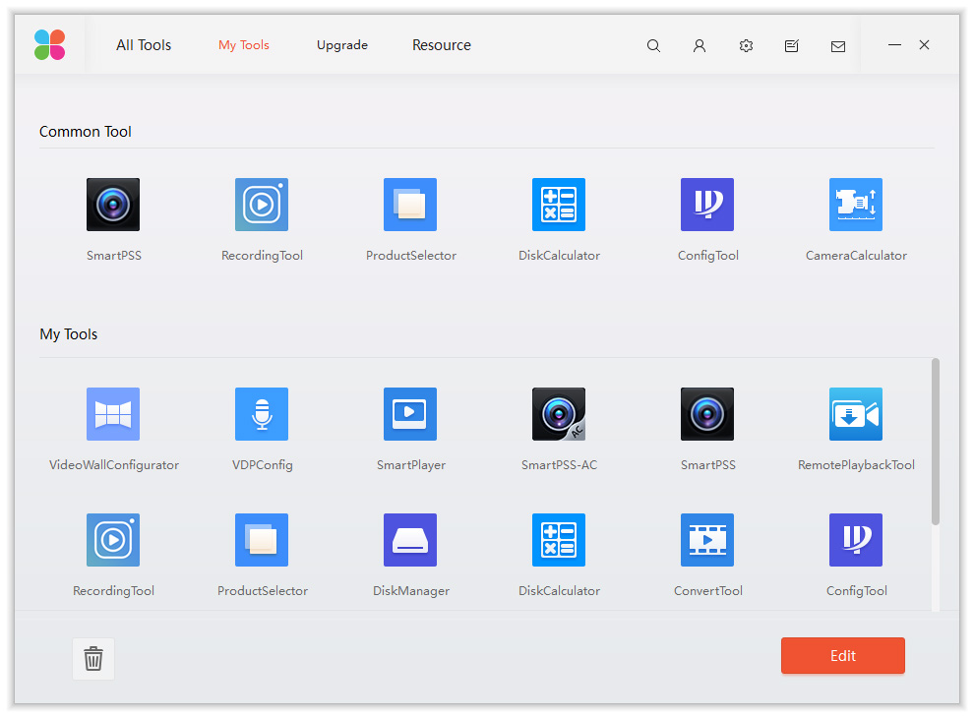Open the user account icon
Screen dimensions: 974x719
[x=700, y=45]
